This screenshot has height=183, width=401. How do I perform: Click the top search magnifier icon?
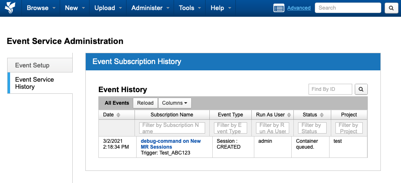point(391,8)
